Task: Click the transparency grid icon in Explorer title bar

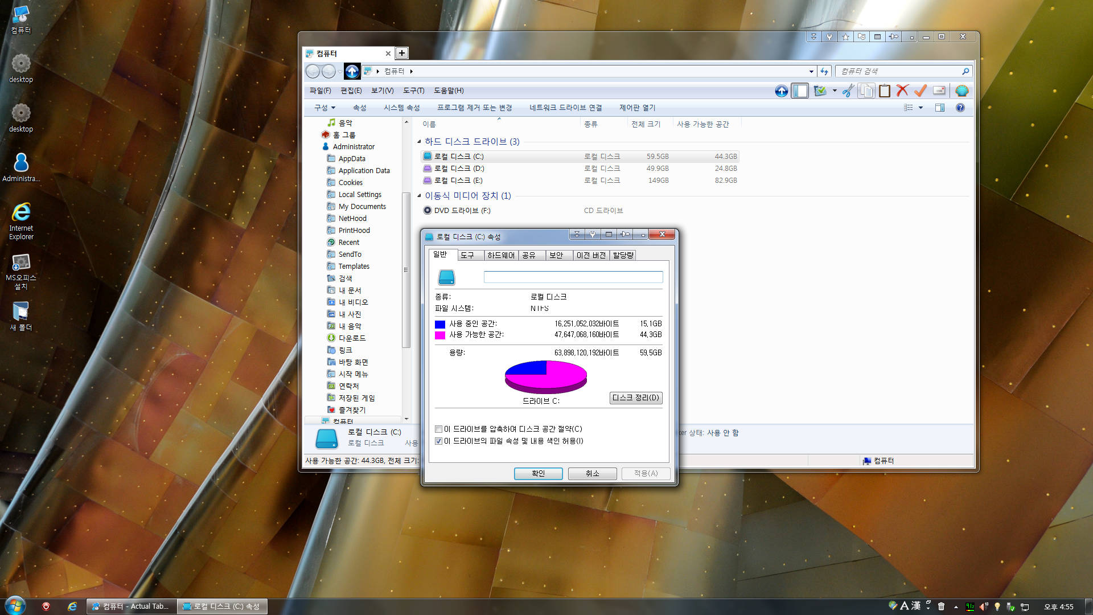Action: point(877,36)
